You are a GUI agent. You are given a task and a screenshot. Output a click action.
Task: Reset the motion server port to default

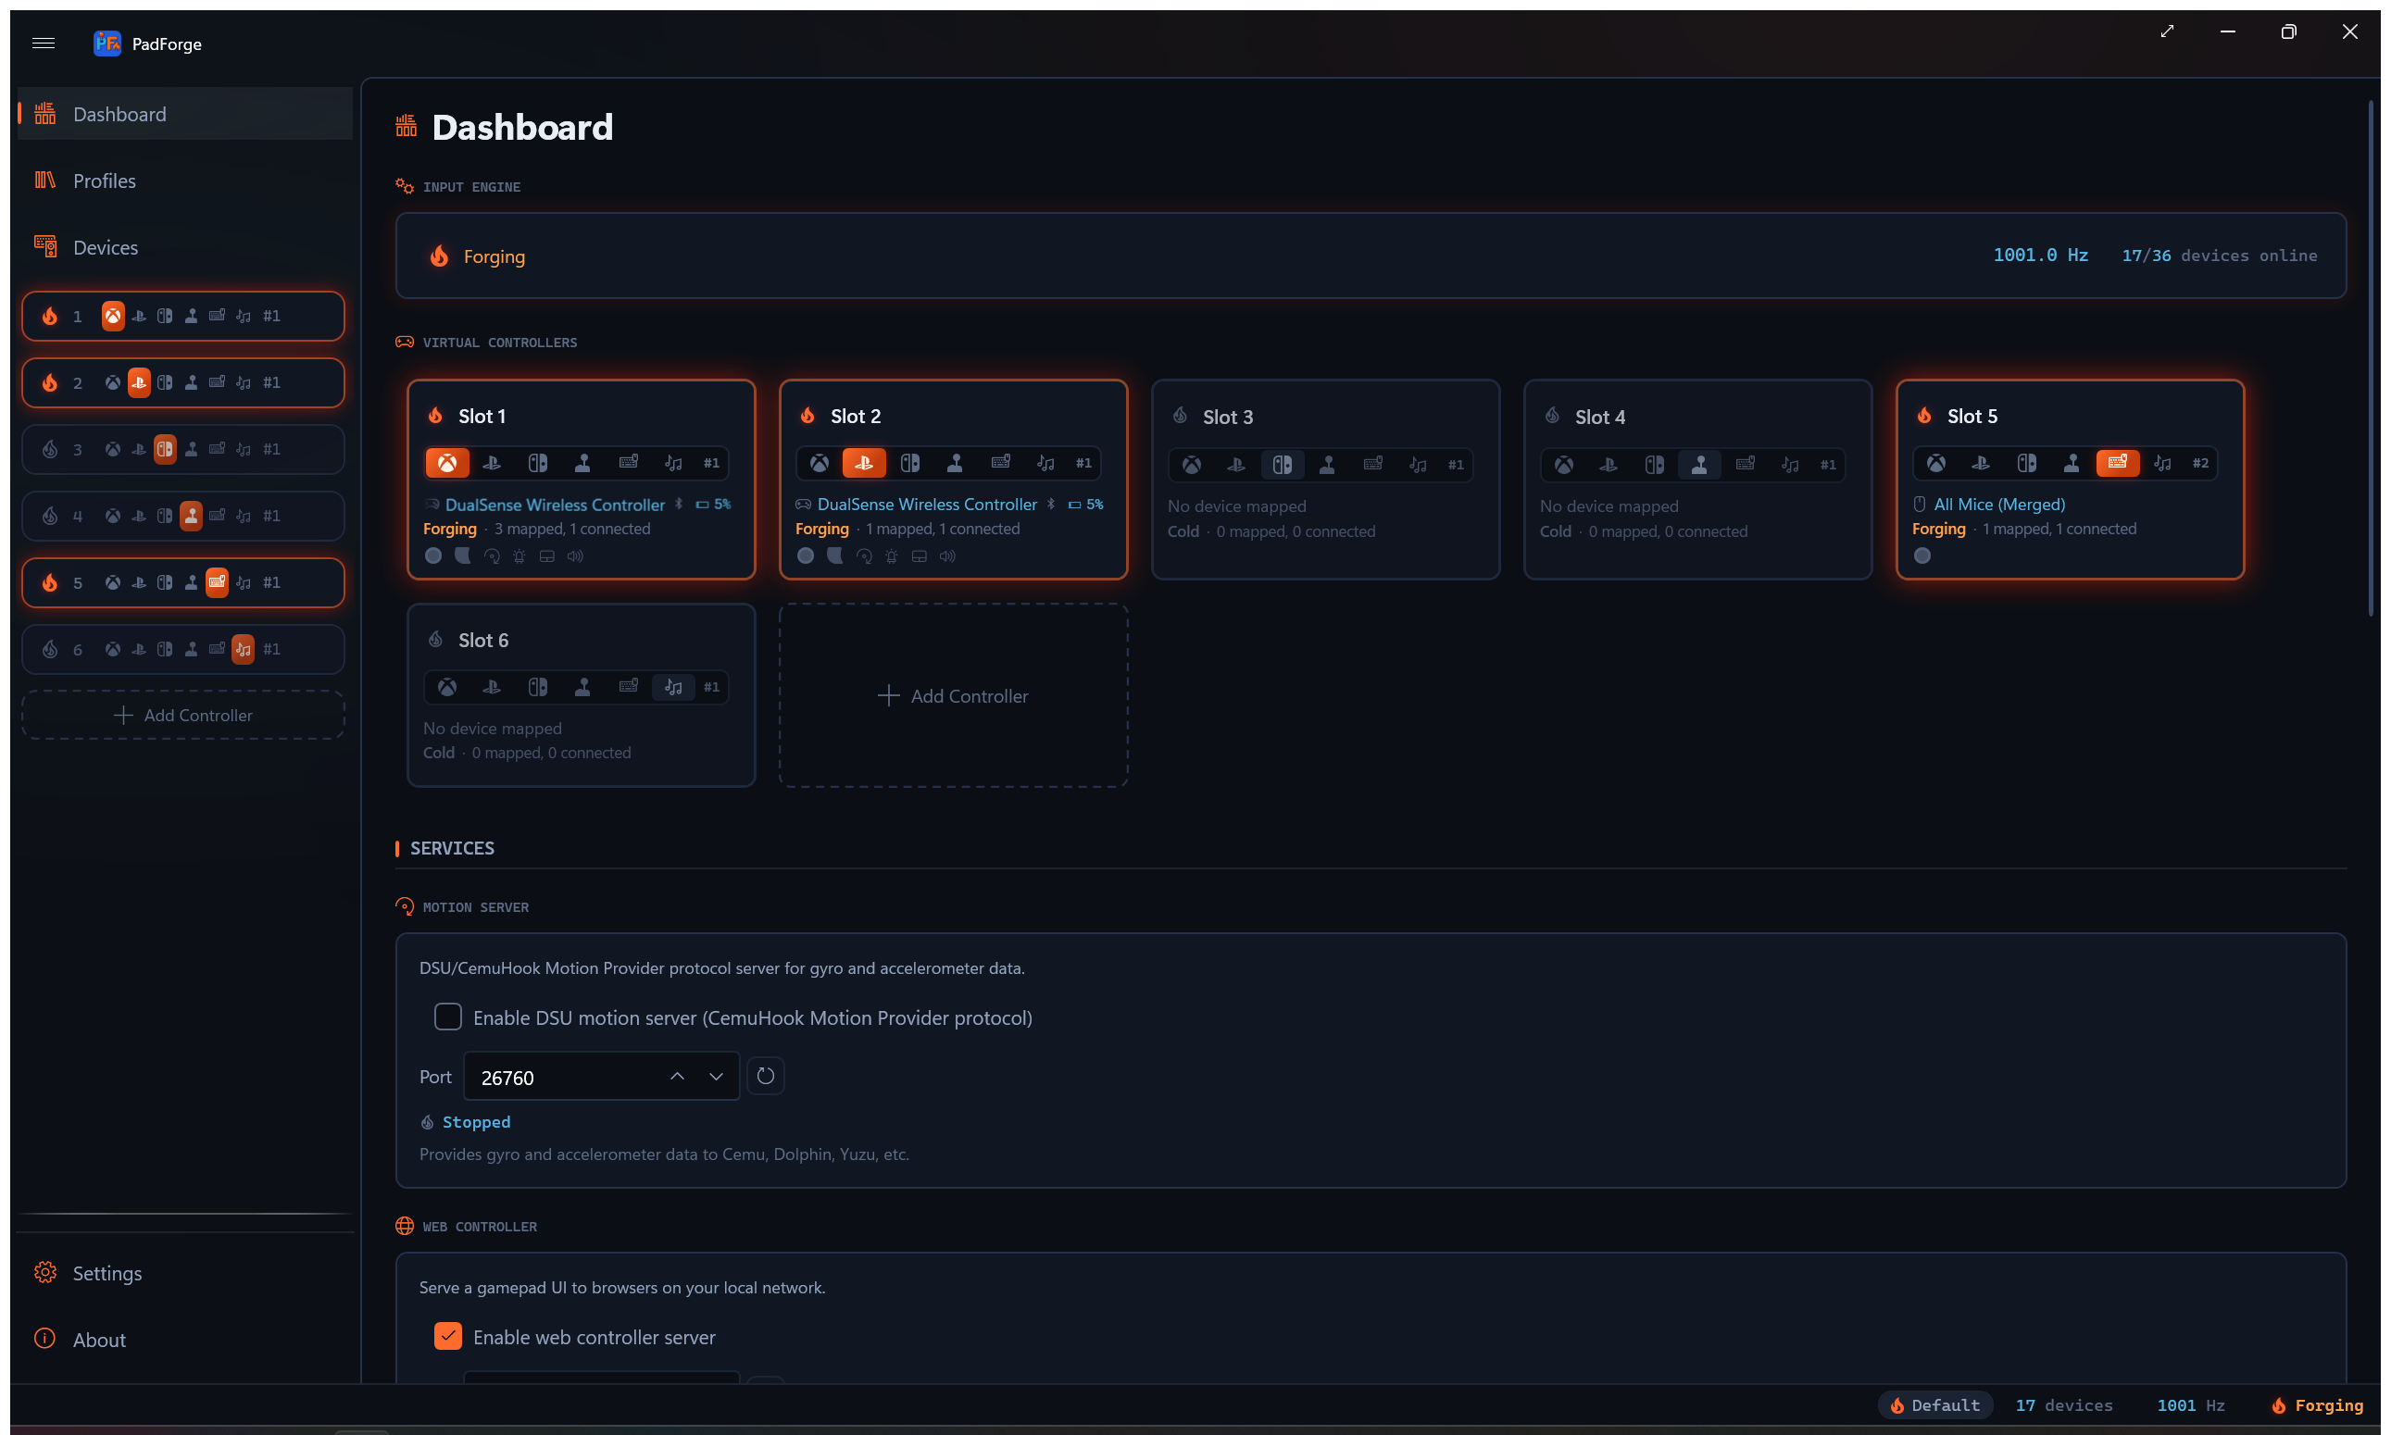tap(765, 1076)
